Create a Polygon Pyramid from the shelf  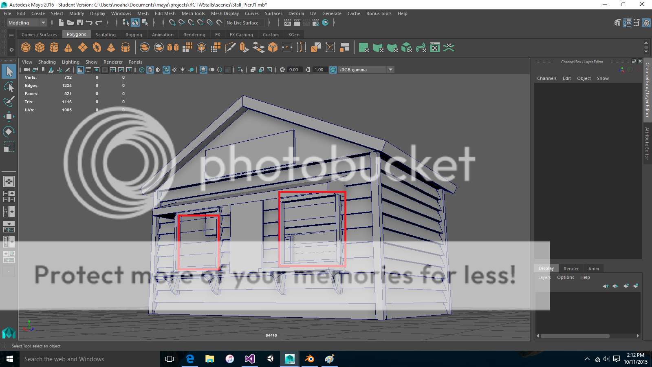click(111, 48)
